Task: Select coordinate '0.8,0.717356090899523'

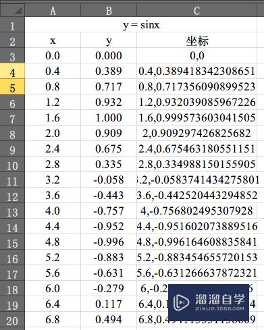Action: (x=196, y=86)
